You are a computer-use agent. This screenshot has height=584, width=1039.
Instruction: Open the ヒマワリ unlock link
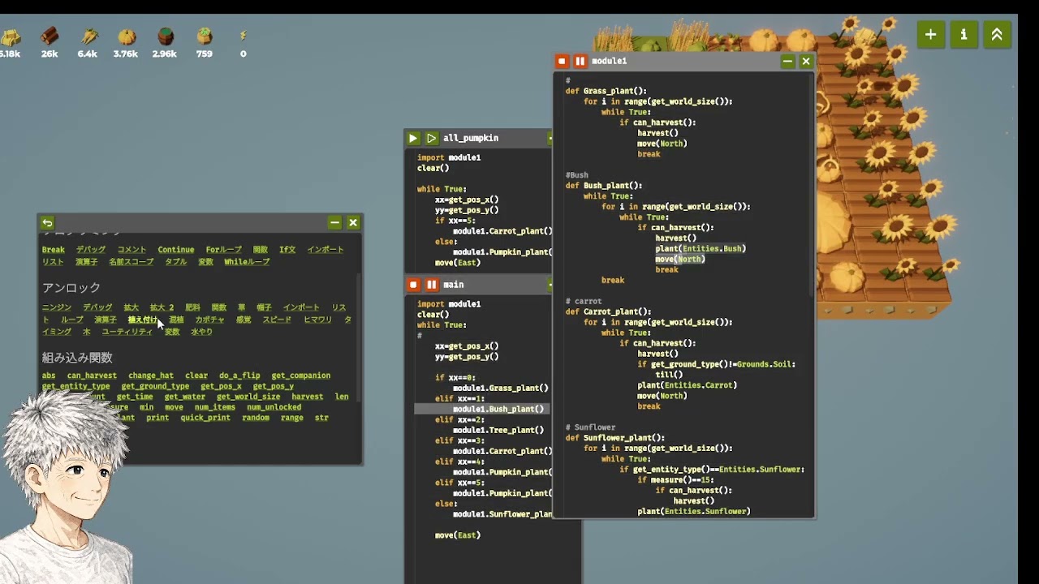click(x=317, y=320)
